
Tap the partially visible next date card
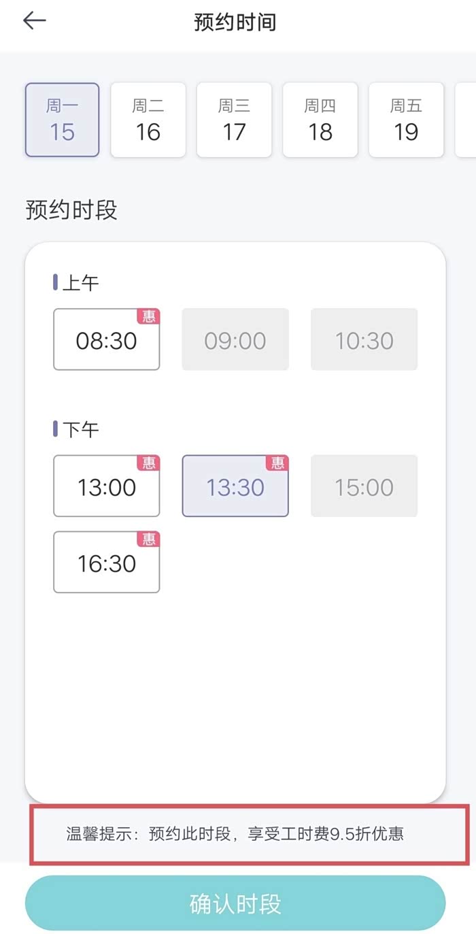466,120
